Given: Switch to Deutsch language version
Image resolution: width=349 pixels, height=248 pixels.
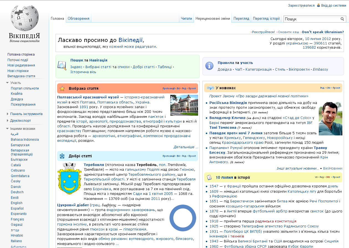Looking at the screenshot, I should (17, 192).
